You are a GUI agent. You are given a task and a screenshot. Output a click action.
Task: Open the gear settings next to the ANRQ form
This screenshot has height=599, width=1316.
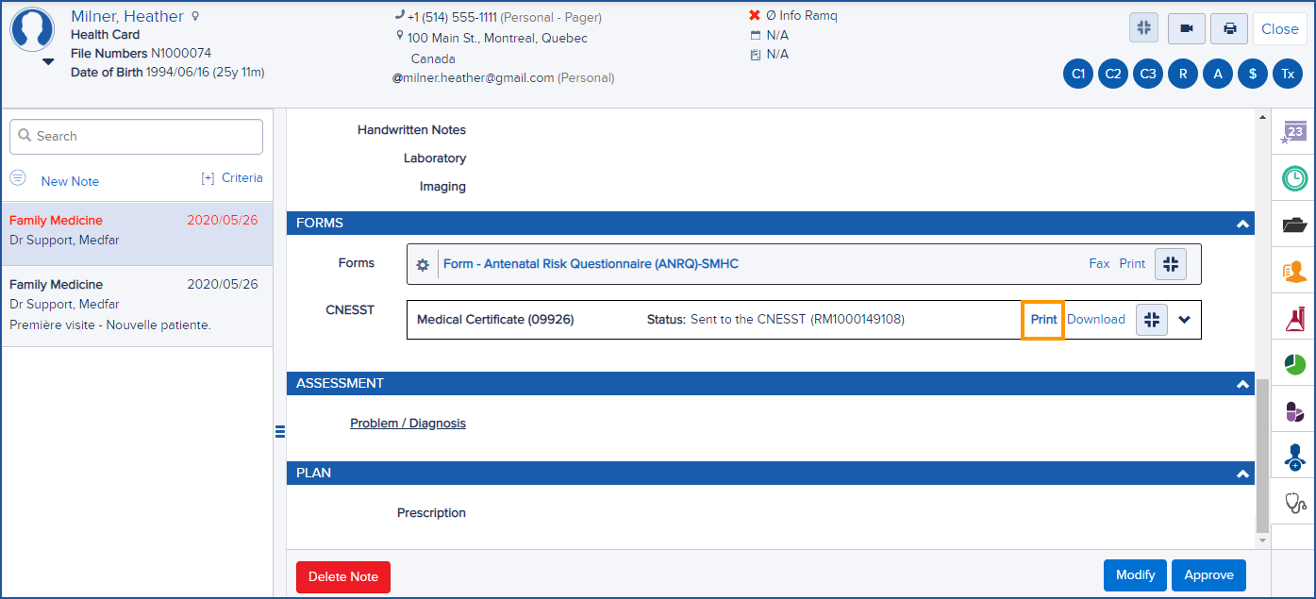pos(422,264)
